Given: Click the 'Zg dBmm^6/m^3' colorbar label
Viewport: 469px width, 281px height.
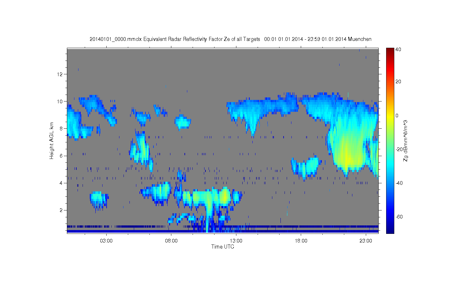Looking at the screenshot, I should point(405,141).
